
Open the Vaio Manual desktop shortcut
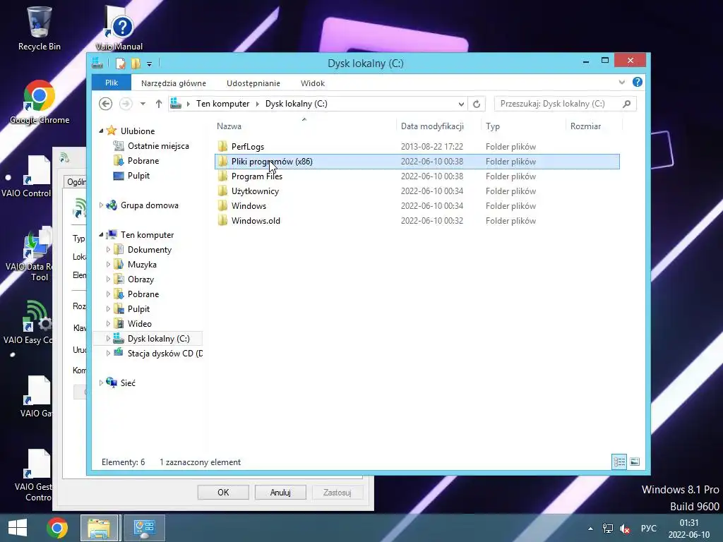pos(119,28)
